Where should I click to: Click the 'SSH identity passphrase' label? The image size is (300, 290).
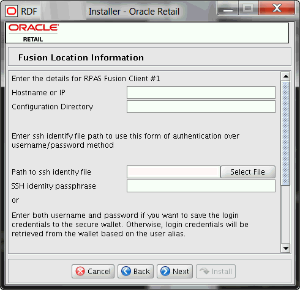(x=54, y=186)
